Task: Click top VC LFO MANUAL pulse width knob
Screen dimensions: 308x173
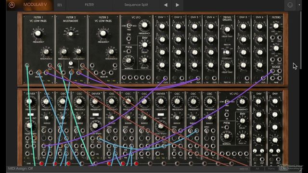Action: (128, 61)
